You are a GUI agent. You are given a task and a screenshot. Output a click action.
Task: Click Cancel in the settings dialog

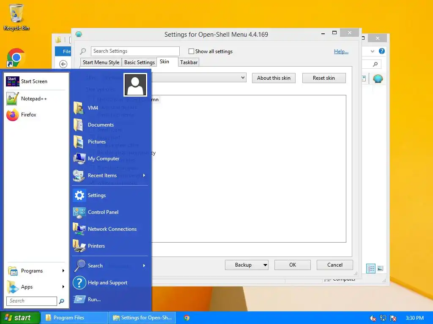pyautogui.click(x=335, y=265)
